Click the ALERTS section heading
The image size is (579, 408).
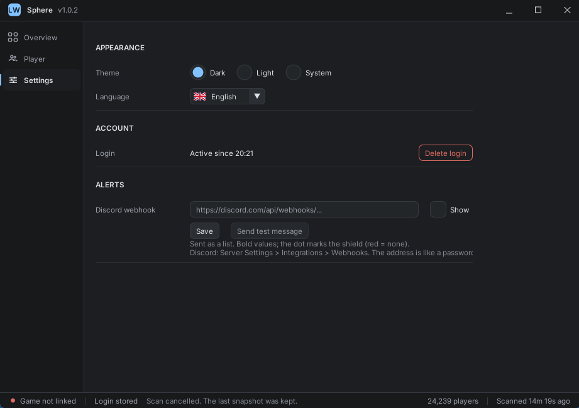(109, 185)
